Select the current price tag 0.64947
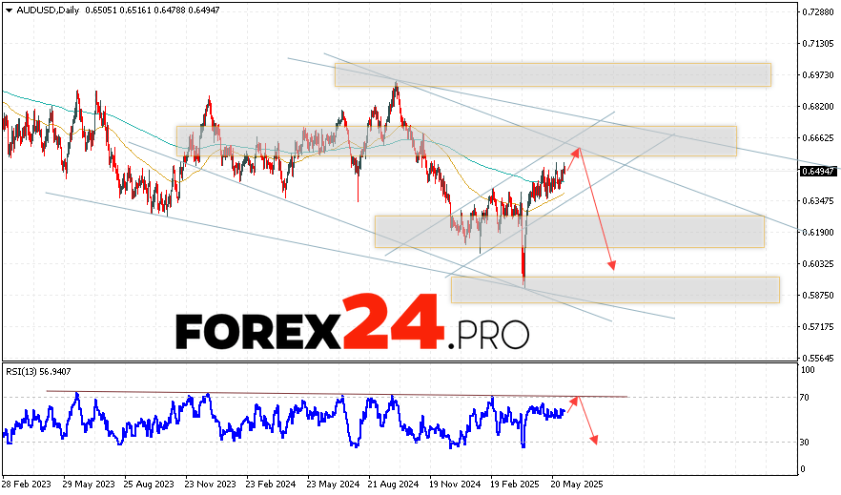This screenshot has height=495, width=841. click(818, 172)
